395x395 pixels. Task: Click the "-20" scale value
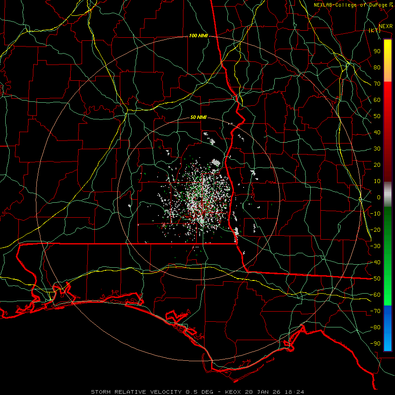[x=375, y=230]
